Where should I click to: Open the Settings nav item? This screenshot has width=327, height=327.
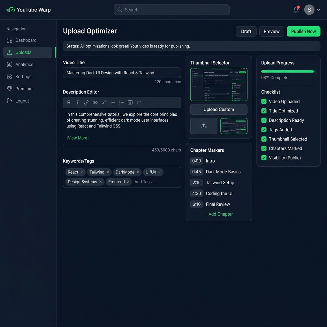27,77
